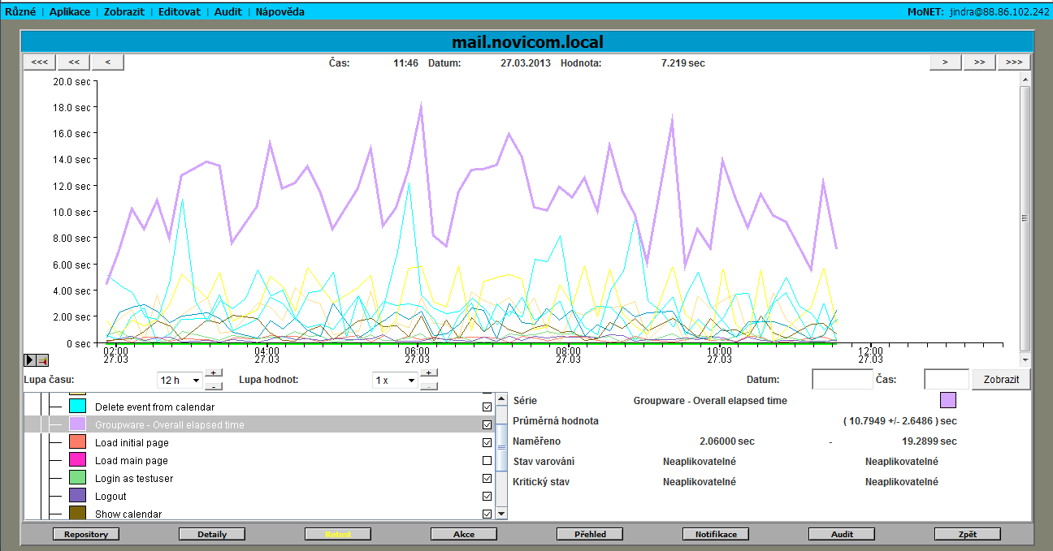Jump to latest data with >>> button
This screenshot has height=551, width=1053.
(1013, 62)
